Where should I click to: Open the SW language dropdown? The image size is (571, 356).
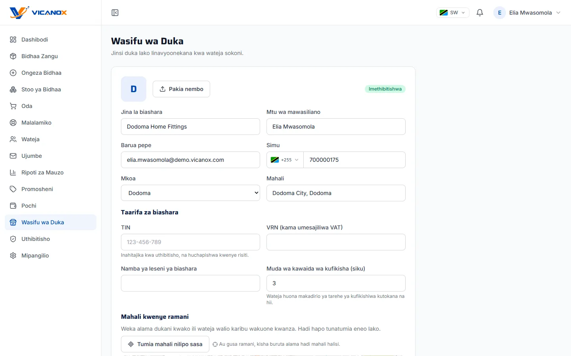point(453,13)
